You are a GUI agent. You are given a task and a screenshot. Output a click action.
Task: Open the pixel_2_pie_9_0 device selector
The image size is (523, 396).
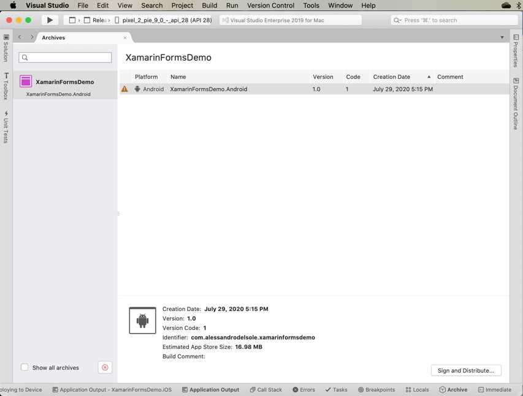tap(162, 20)
